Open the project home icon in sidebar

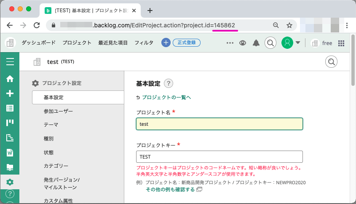(x=10, y=79)
